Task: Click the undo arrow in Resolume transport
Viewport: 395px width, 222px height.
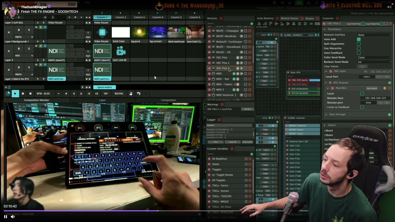Action: 139,93
